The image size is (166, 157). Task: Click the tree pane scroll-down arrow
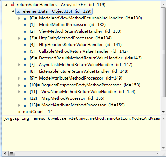coord(163,112)
